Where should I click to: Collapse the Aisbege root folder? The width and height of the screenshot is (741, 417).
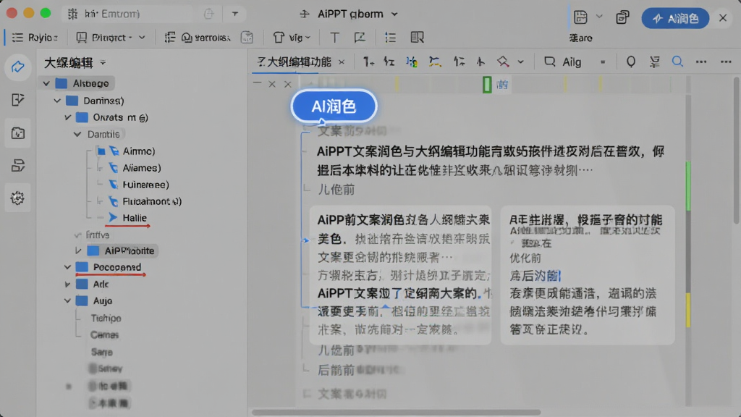pos(46,84)
